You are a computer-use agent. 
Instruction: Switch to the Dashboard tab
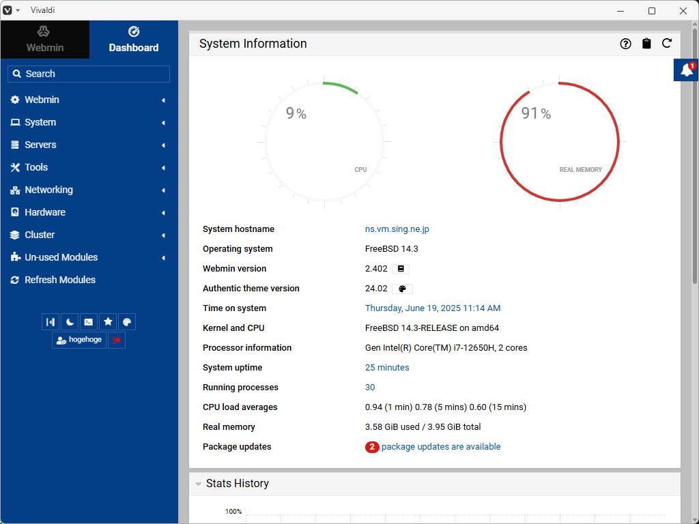pos(134,39)
